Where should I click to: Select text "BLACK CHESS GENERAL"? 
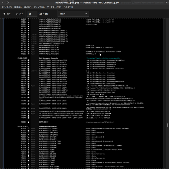pyautogui.click(x=48, y=148)
